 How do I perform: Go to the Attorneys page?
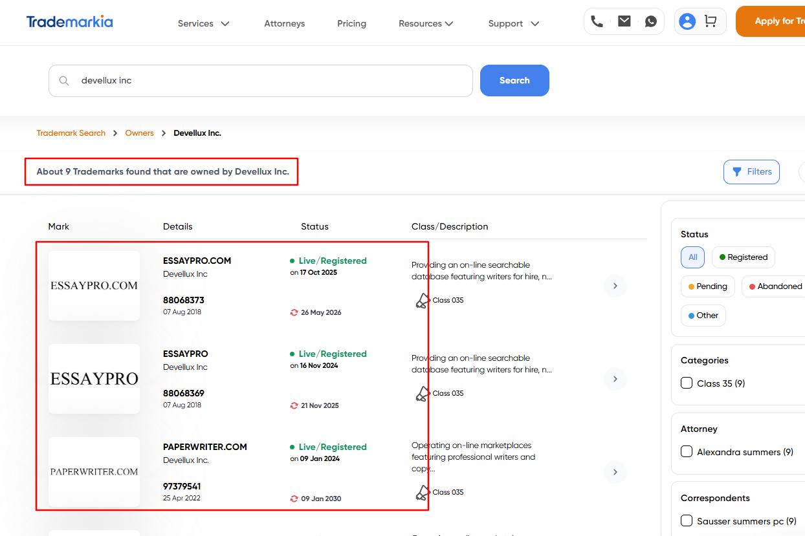[284, 23]
